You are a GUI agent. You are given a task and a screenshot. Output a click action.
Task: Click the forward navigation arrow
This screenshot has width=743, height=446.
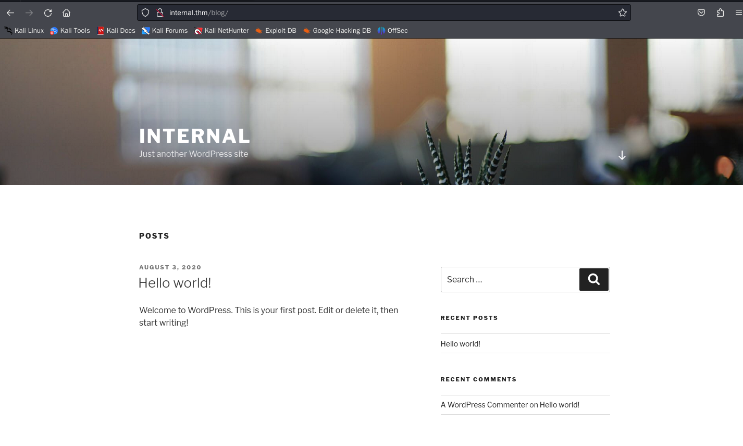(29, 13)
